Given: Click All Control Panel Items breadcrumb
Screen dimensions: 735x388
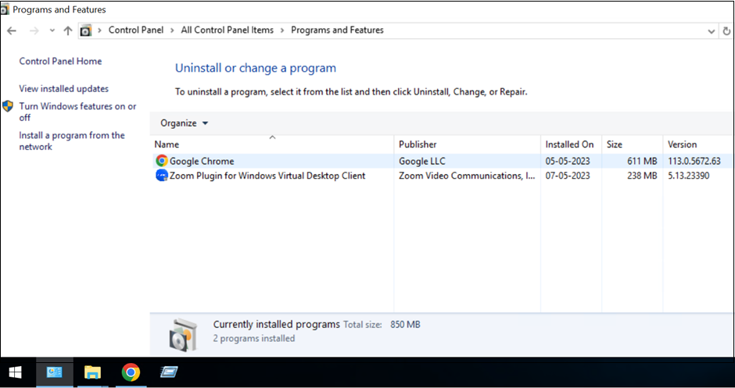Looking at the screenshot, I should pos(227,30).
